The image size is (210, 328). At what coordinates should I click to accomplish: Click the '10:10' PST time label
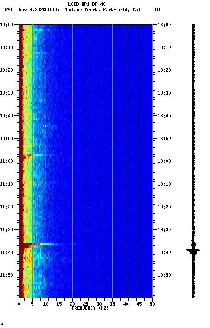pyautogui.click(x=6, y=47)
